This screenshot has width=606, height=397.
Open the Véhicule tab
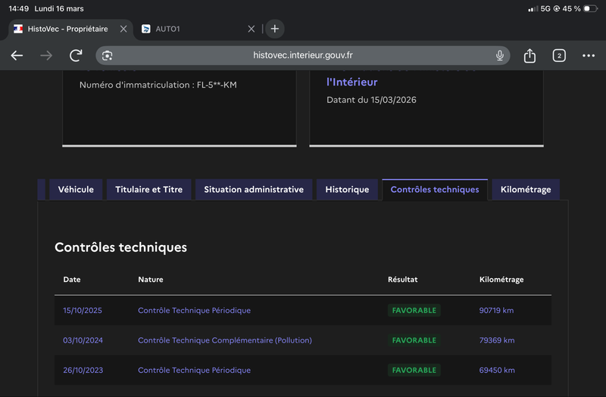pos(76,190)
